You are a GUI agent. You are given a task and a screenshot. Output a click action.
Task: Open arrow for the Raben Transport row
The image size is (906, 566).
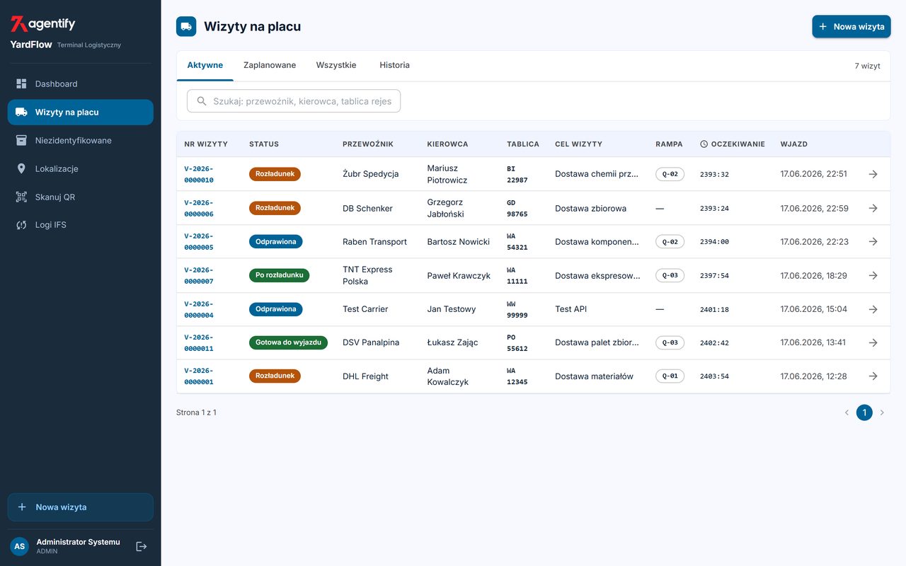[873, 241]
